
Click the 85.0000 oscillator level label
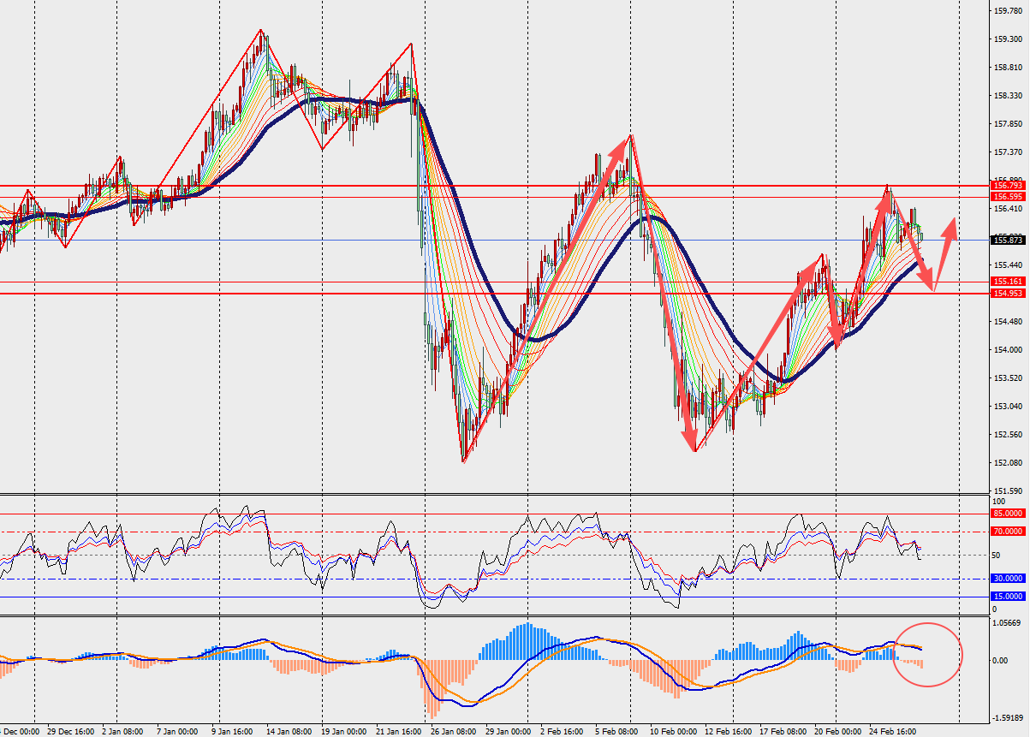tap(1008, 514)
